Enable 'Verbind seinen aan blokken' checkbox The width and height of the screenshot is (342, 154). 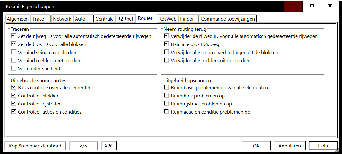(14, 53)
